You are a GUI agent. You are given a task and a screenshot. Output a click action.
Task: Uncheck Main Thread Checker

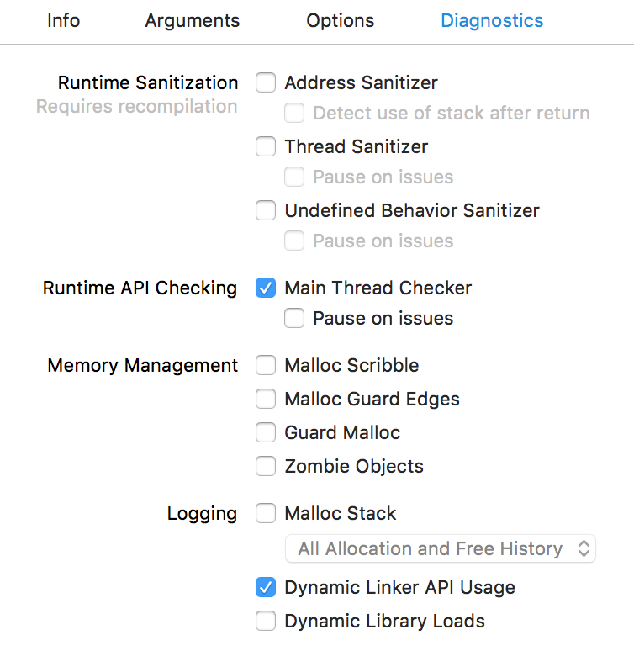pos(266,288)
